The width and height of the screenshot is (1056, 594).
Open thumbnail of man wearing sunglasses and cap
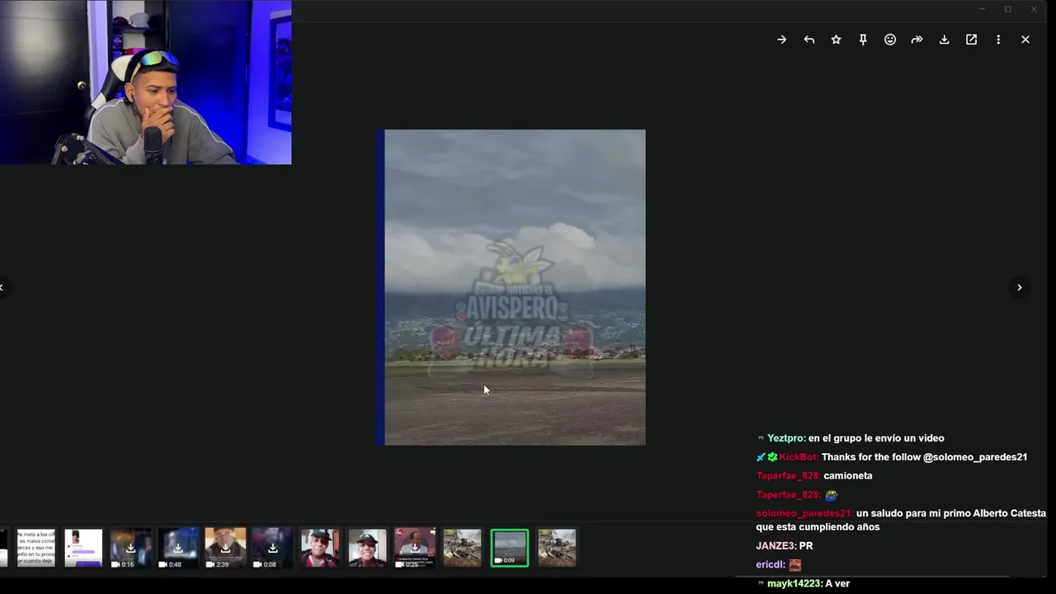tap(319, 548)
